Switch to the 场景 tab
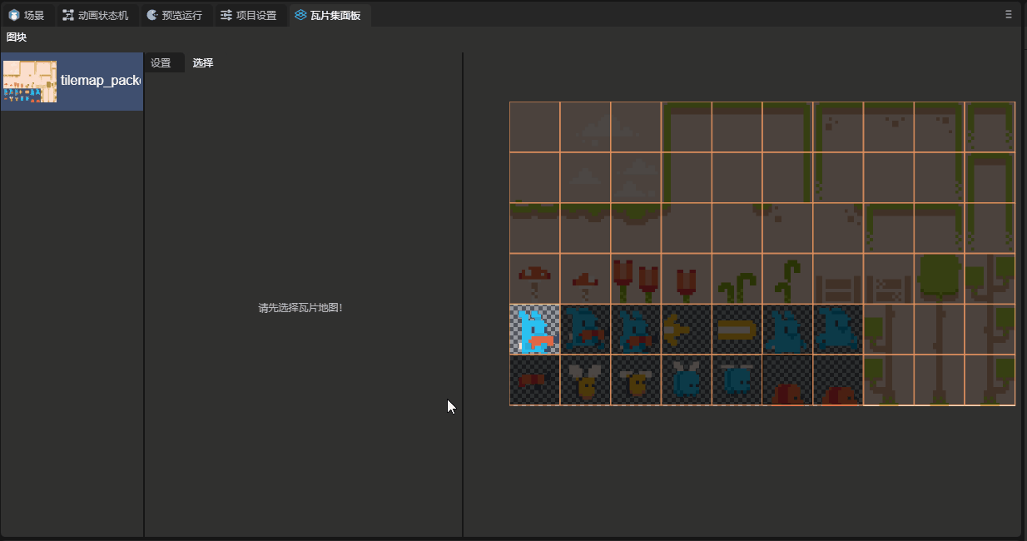The image size is (1027, 541). [x=27, y=15]
